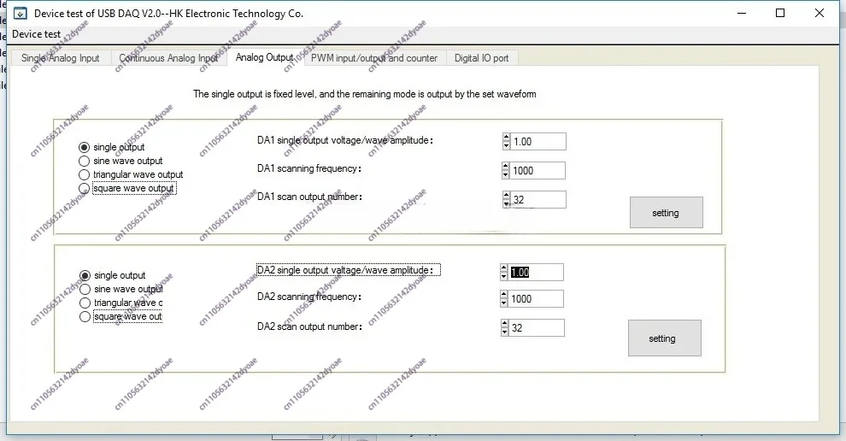The image size is (846, 441).
Task: Select DA1 sine wave output option
Action: 84,161
